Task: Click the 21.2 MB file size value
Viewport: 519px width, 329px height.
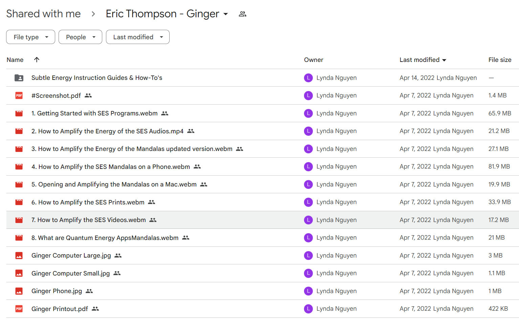Action: [499, 131]
